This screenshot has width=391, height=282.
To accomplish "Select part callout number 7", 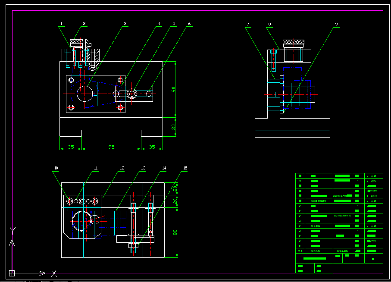I will click(248, 24).
